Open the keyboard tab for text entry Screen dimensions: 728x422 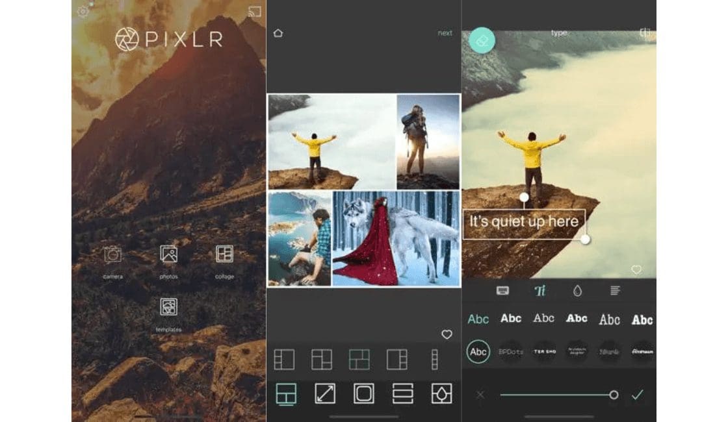tap(502, 291)
